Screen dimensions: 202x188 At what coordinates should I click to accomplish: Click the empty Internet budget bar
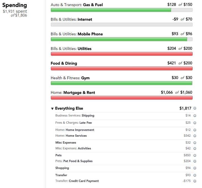122,25
